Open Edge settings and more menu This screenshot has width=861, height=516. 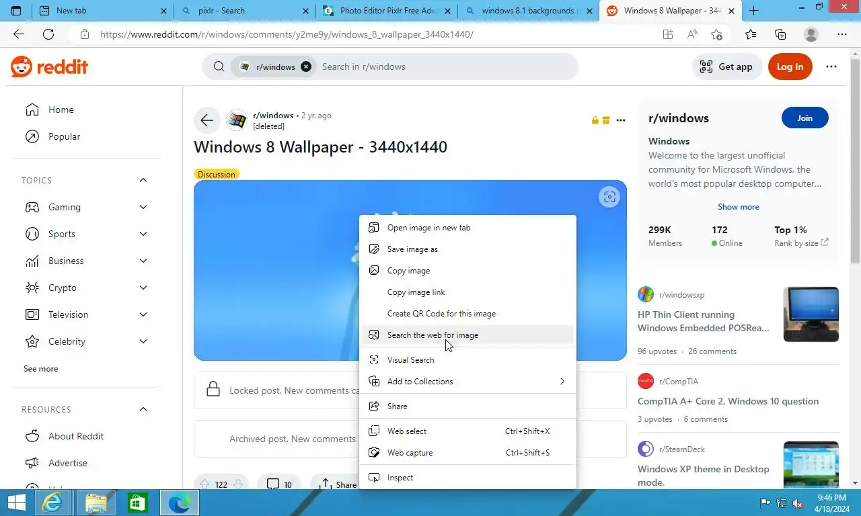click(x=842, y=34)
